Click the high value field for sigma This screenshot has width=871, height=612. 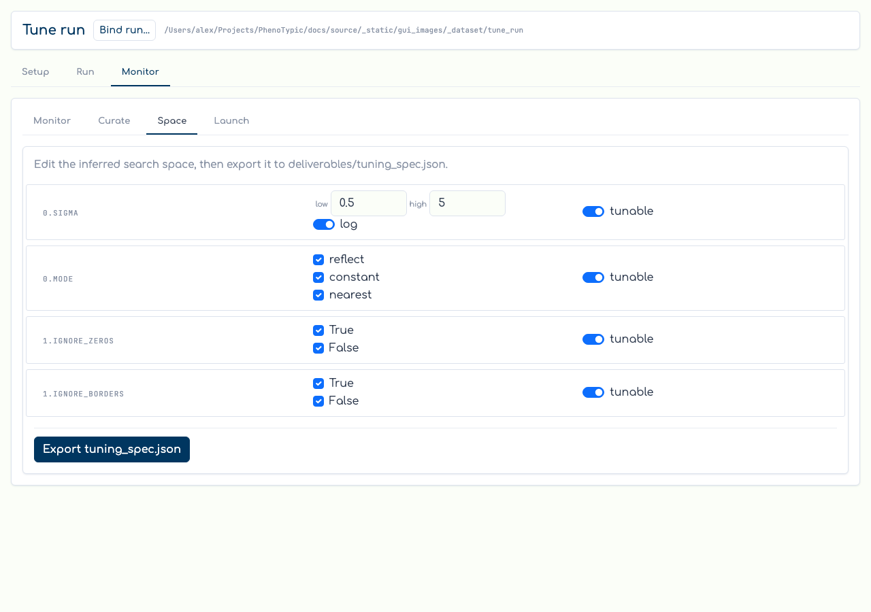(467, 203)
